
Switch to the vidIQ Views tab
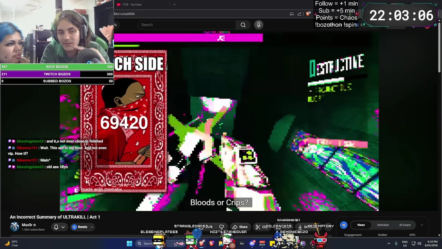click(x=361, y=225)
